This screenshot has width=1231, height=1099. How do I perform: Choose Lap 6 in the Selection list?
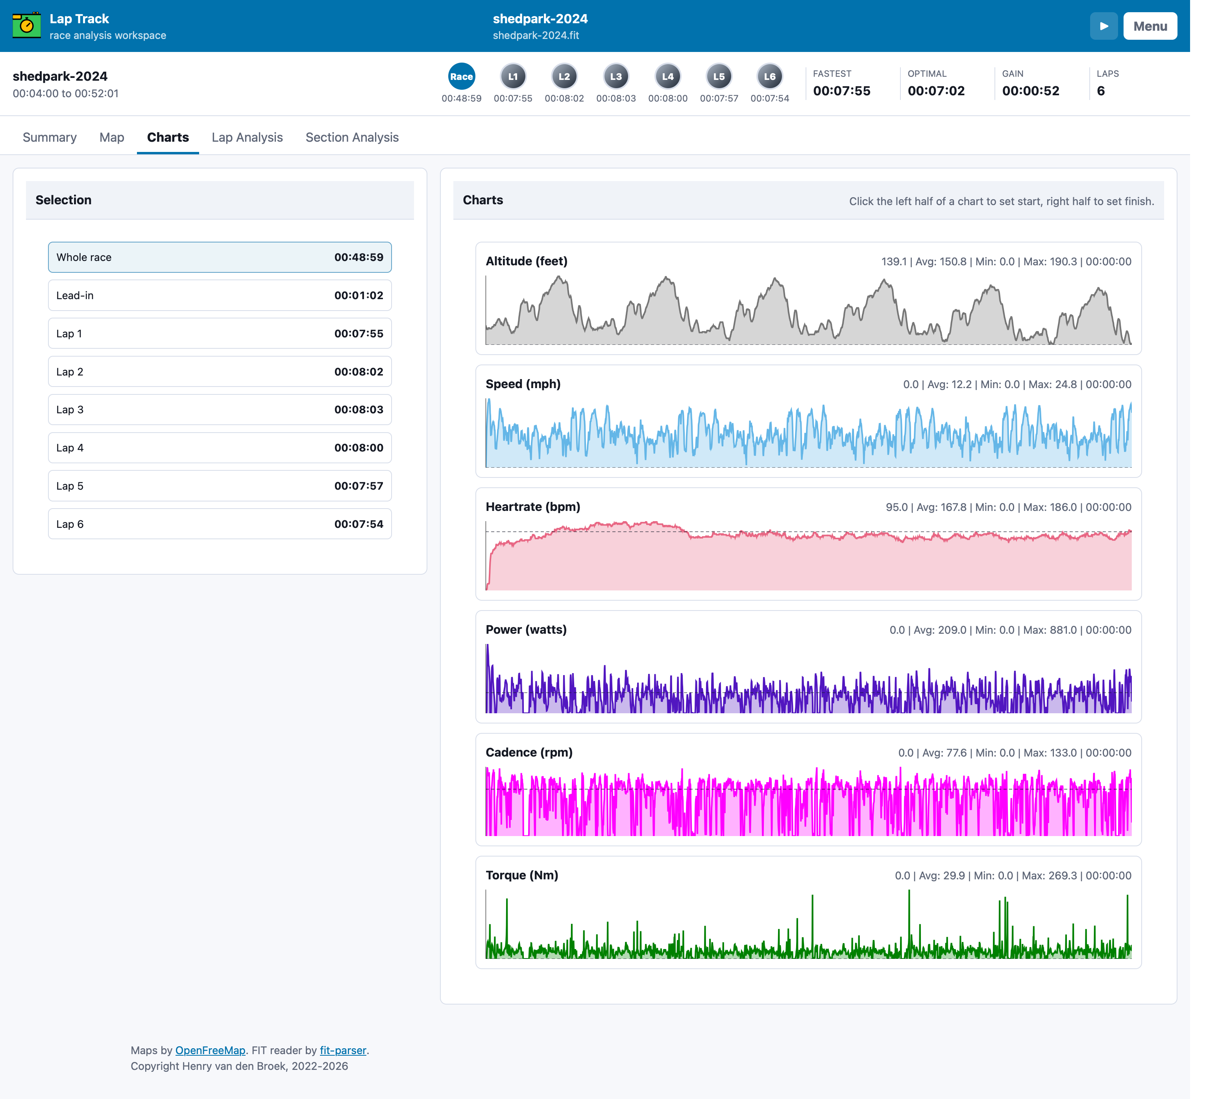click(x=220, y=524)
